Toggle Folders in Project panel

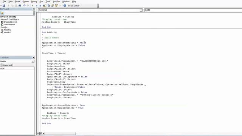[x=2, y=13]
